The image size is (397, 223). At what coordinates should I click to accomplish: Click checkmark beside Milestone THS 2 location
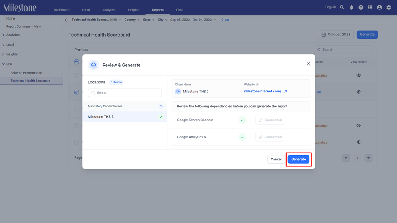(161, 117)
